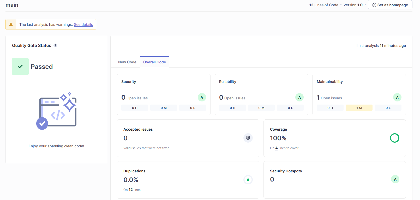Switch to the New Code tab

(127, 62)
